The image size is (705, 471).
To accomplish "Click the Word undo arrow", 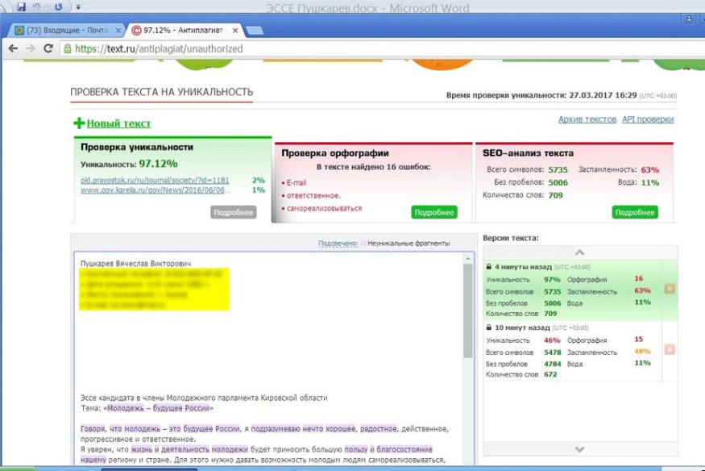I will [x=38, y=6].
